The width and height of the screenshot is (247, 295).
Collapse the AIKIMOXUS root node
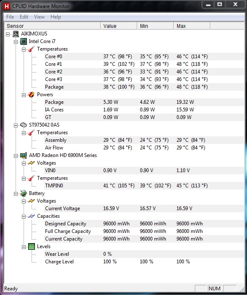(x=8, y=34)
